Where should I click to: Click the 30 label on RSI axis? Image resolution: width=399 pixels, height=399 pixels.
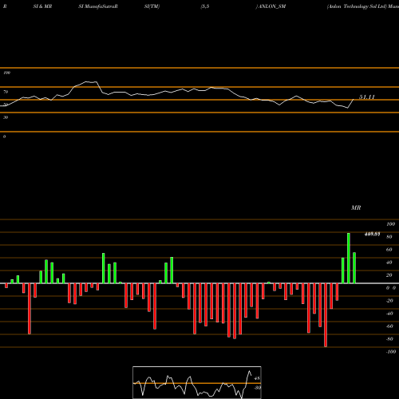pyautogui.click(x=6, y=117)
